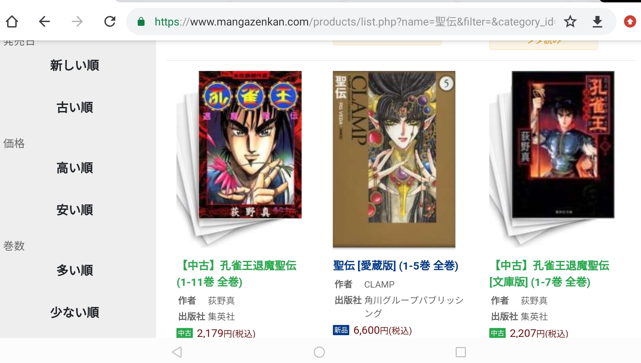Open downloads with the download icon
The height and width of the screenshot is (363, 641).
pos(597,22)
